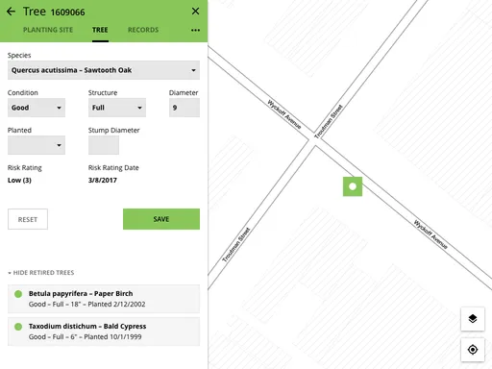Open the Species dropdown Quercus acutissima
Image resolution: width=492 pixels, height=369 pixels.
coord(104,70)
